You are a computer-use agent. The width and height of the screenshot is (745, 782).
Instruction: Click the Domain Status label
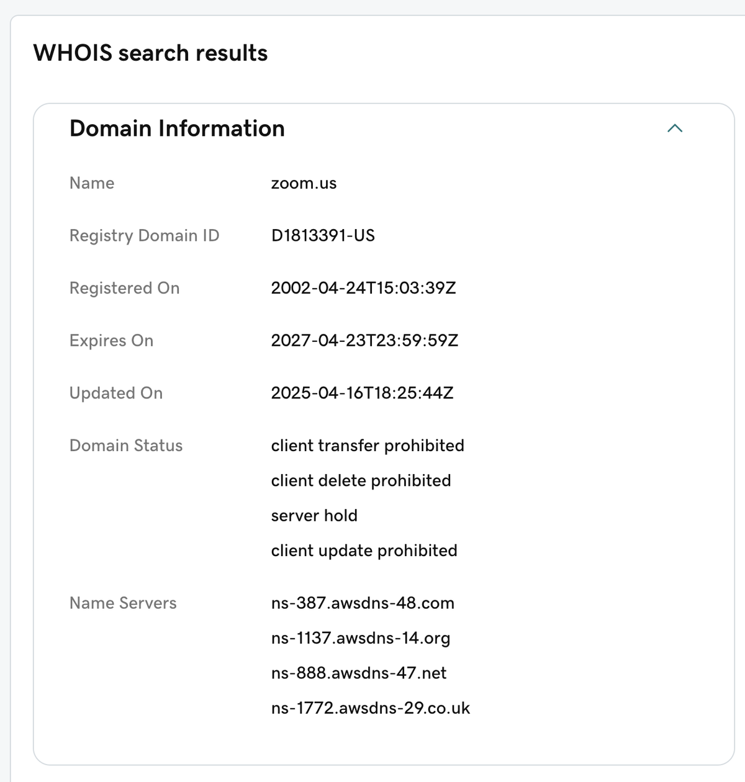[x=126, y=446]
